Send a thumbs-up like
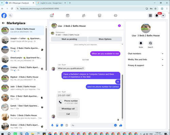The image size is (170, 135). click(x=121, y=125)
